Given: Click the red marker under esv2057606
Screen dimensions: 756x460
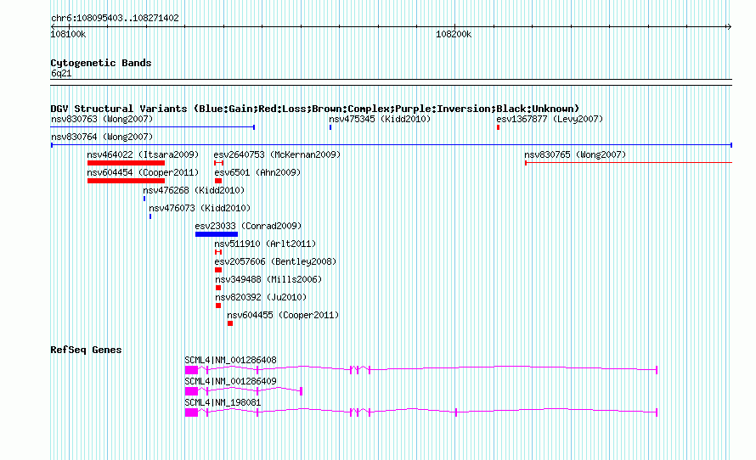Looking at the screenshot, I should [x=218, y=270].
